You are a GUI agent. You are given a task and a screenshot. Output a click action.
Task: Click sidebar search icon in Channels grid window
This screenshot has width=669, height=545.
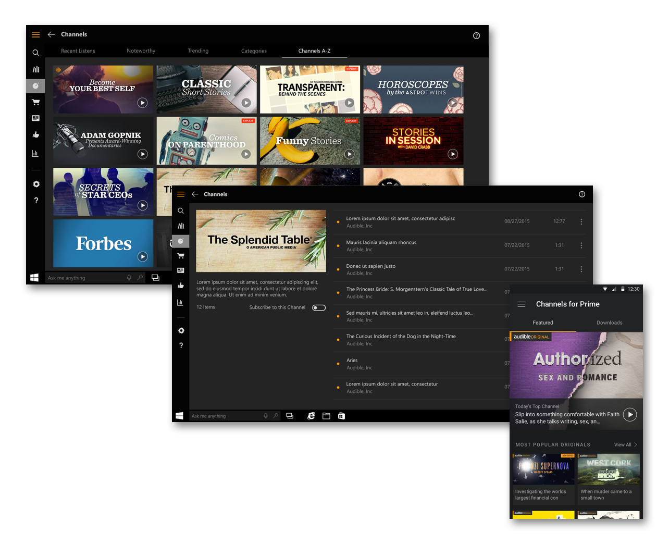click(35, 53)
